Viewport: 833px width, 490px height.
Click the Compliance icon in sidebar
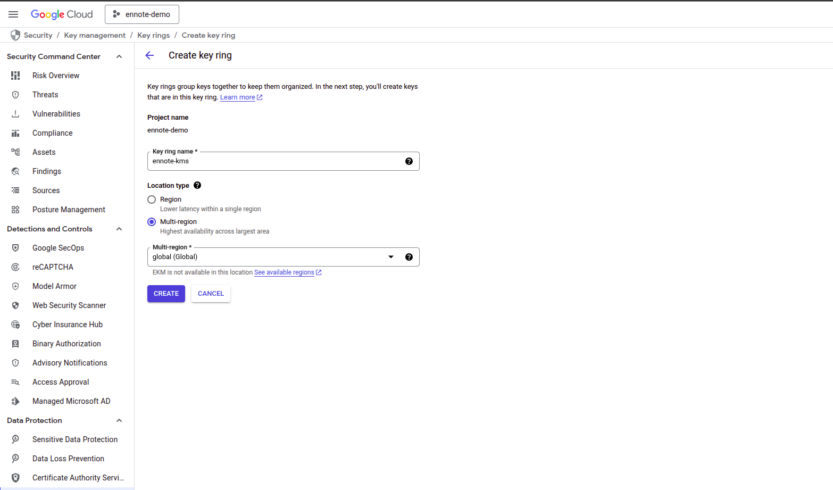tap(15, 133)
